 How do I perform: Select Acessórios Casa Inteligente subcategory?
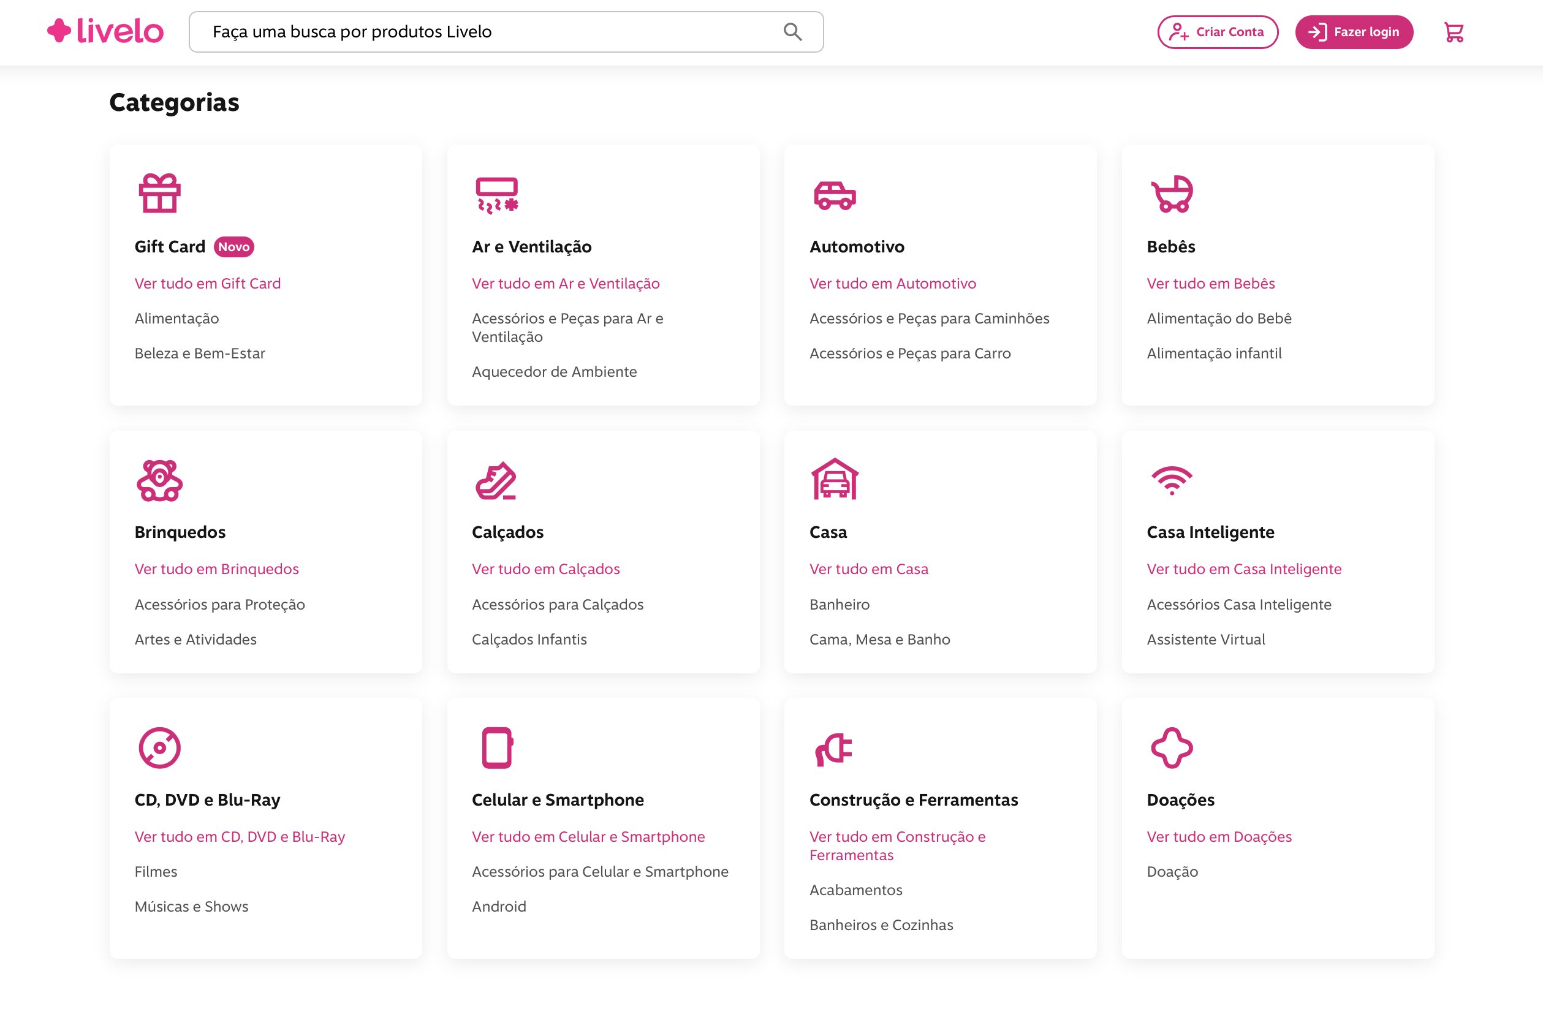point(1239,605)
